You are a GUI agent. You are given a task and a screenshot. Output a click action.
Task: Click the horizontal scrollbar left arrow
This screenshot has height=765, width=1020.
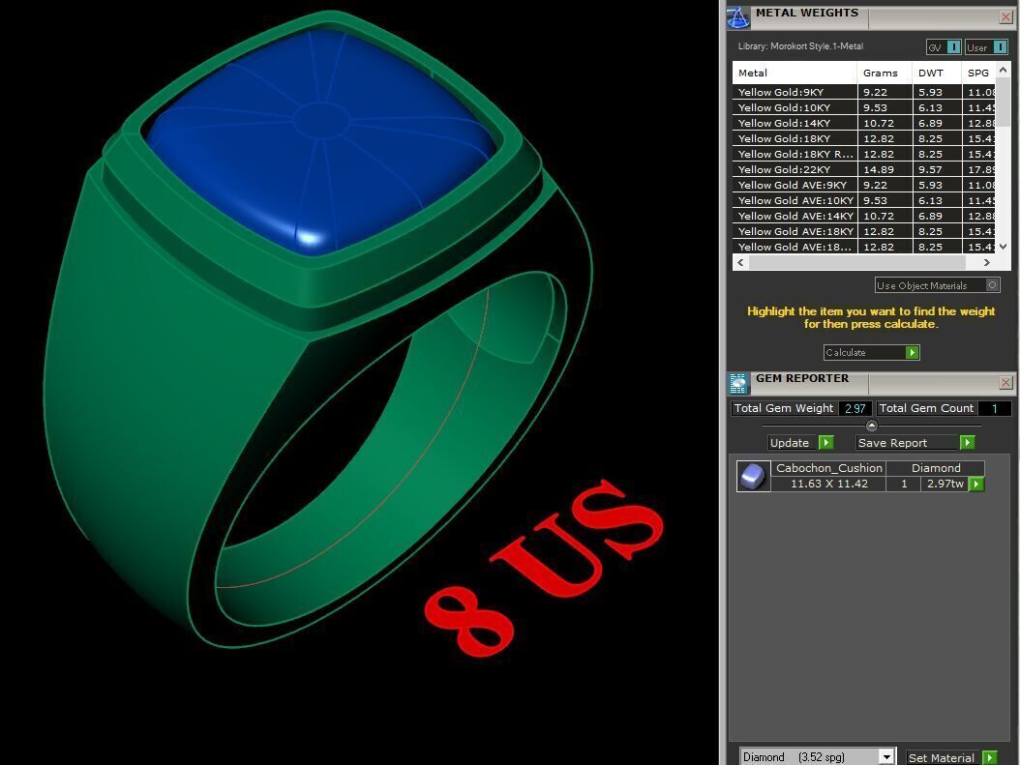click(x=740, y=263)
